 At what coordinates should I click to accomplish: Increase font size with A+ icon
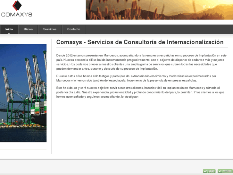(204, 7)
